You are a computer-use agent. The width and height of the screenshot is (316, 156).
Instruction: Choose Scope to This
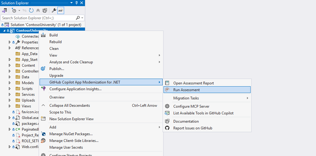tap(101, 112)
